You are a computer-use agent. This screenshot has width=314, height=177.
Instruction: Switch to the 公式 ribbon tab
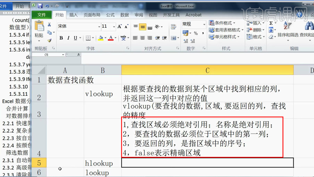click(110, 15)
